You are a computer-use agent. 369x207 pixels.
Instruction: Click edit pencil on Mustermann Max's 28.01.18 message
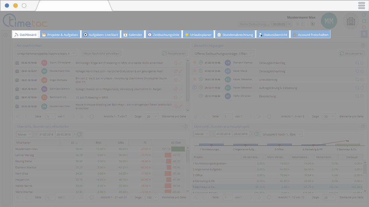(x=180, y=71)
